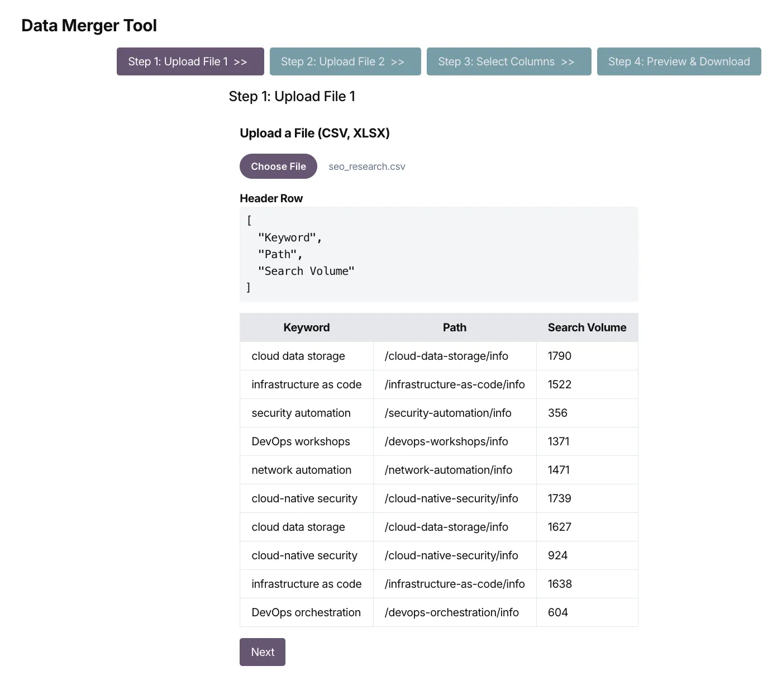Click the Path column header

click(x=455, y=327)
